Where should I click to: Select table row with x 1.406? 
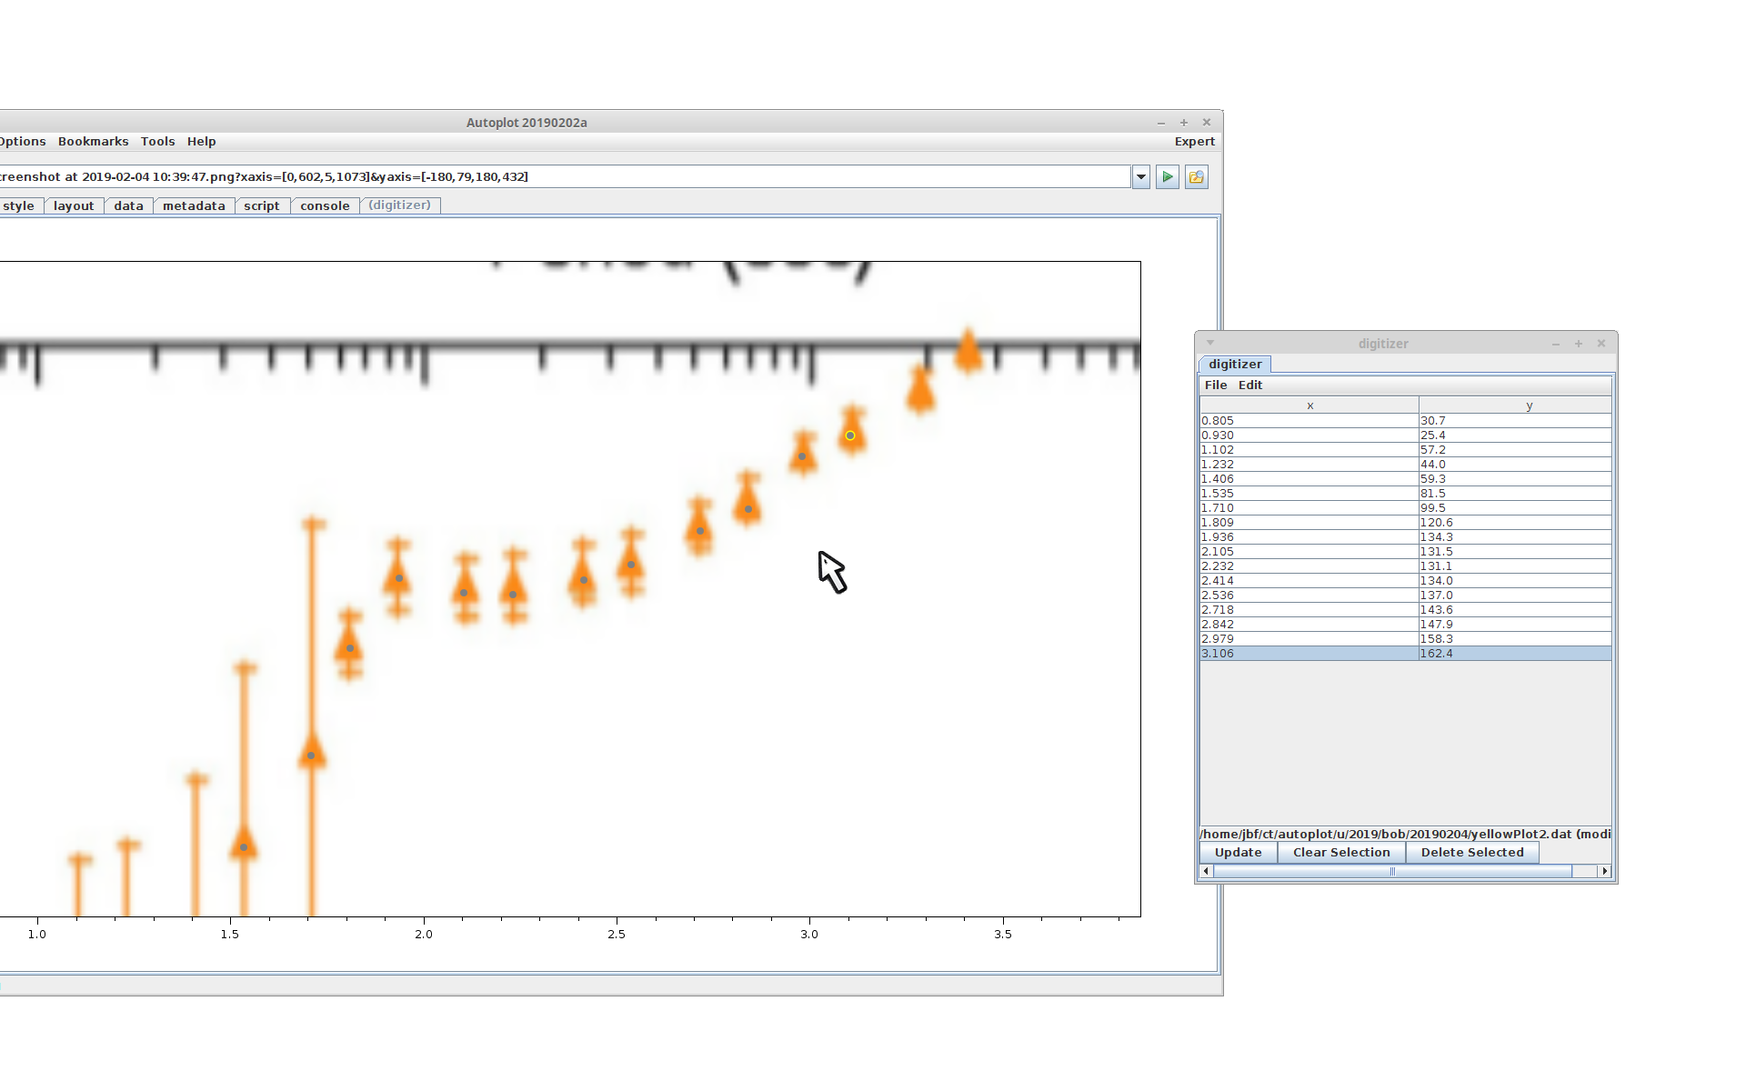[1406, 479]
